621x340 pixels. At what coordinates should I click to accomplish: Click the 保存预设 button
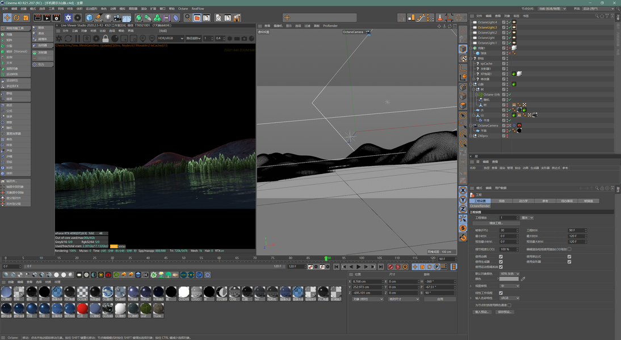tap(504, 312)
